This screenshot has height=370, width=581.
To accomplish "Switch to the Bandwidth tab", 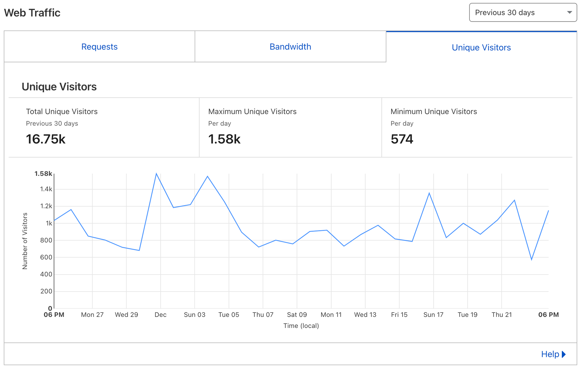I will tap(290, 47).
